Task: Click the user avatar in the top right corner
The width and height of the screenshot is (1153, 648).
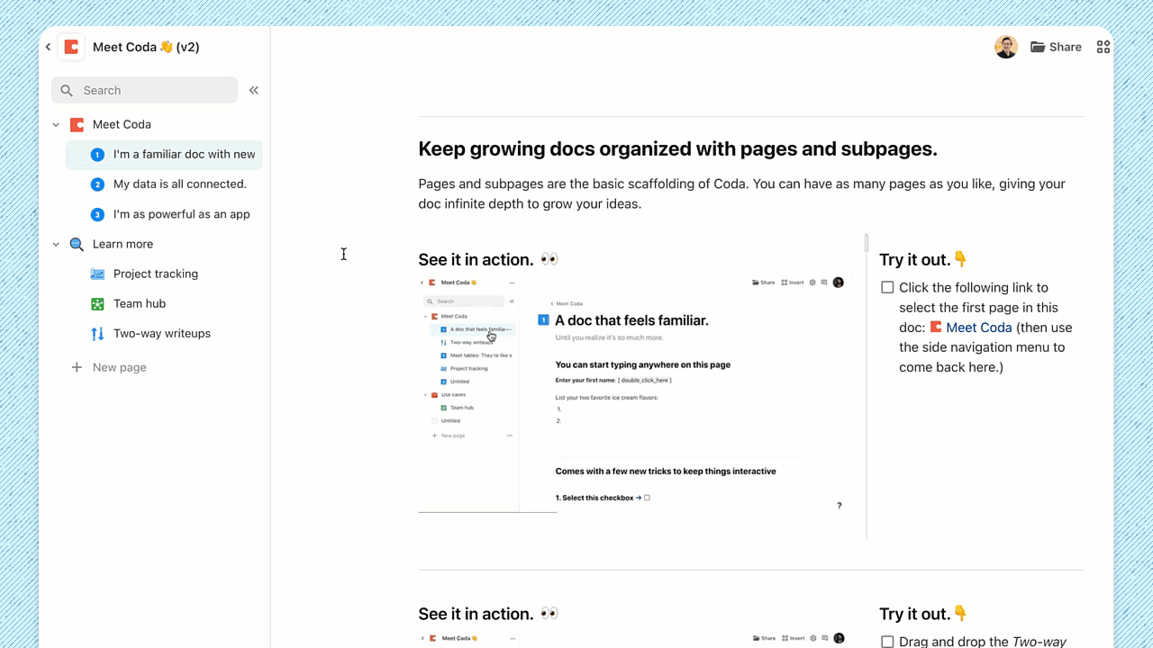Action: coord(1006,46)
